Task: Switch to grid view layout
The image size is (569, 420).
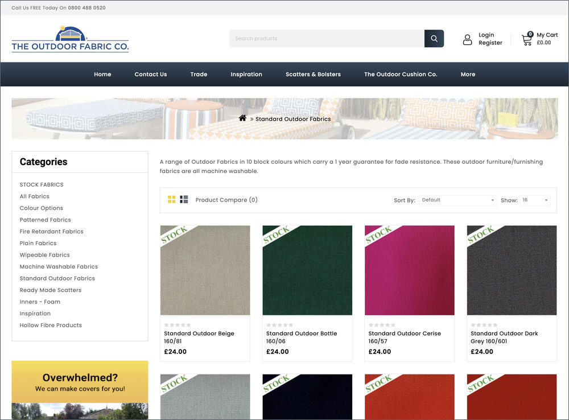Action: click(171, 200)
